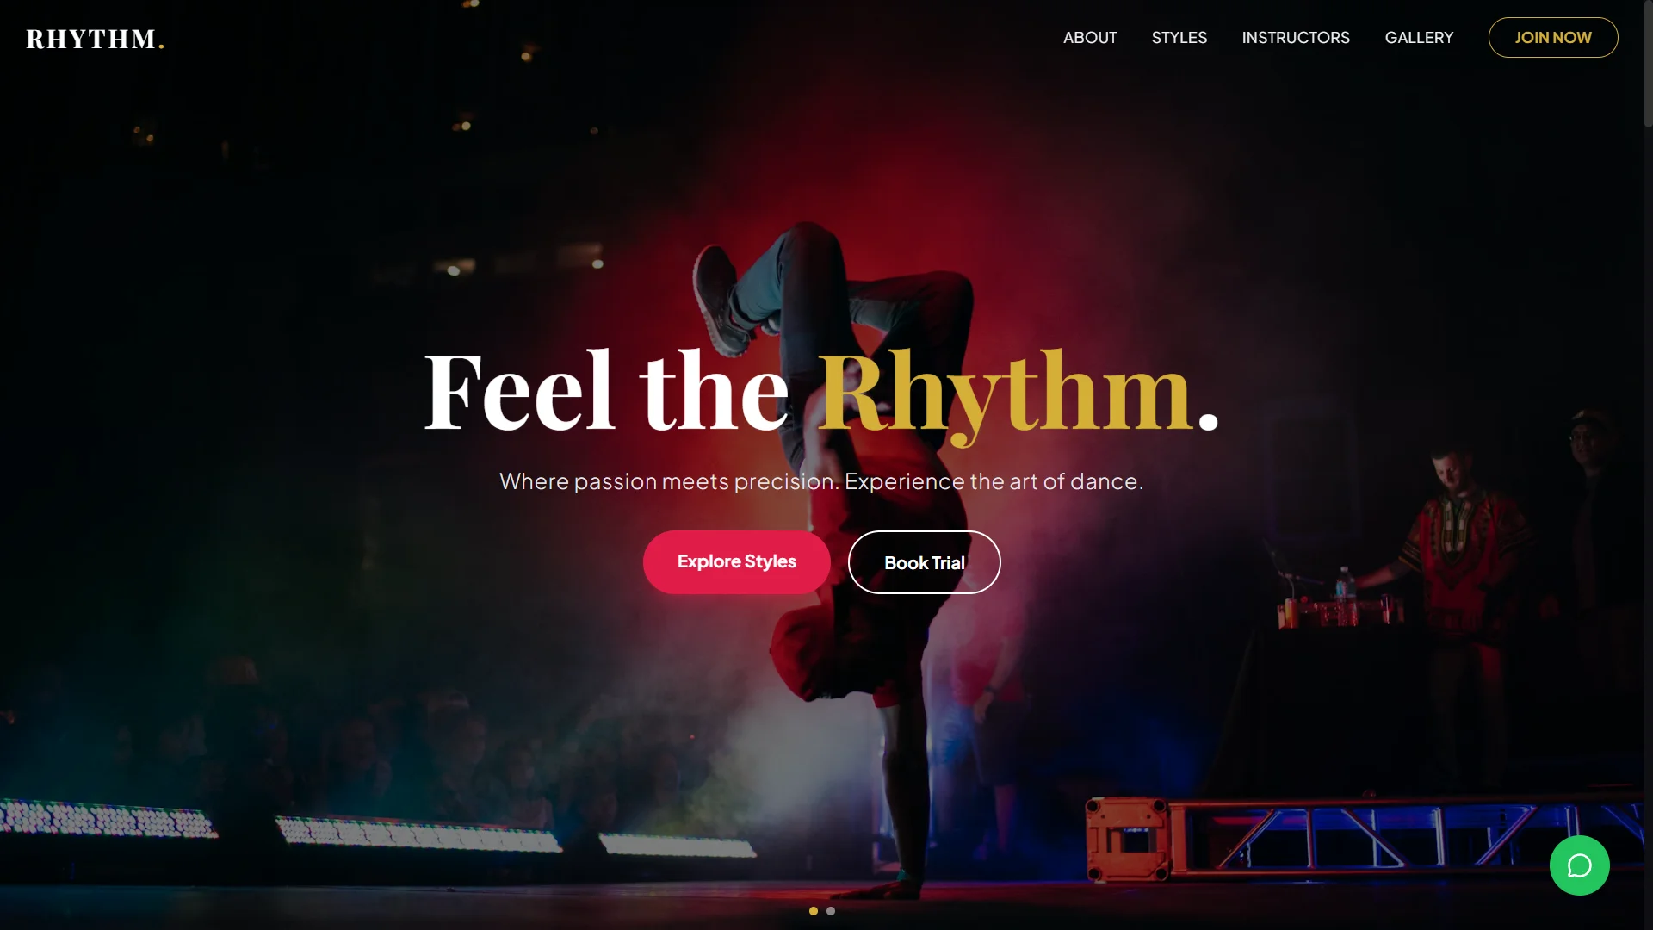Viewport: 1653px width, 930px height.
Task: Click the gold "Rhythm" headline word
Action: (x=1005, y=394)
